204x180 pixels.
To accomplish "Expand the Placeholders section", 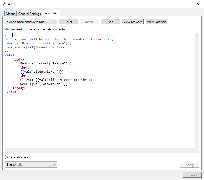I will 7,157.
